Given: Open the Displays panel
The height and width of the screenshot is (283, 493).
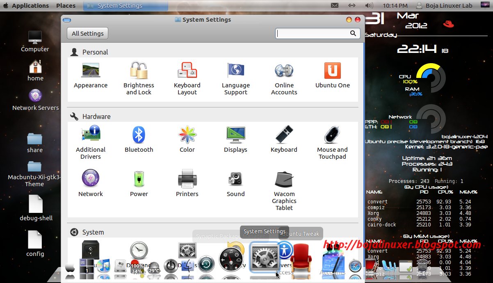Looking at the screenshot, I should click(x=236, y=135).
